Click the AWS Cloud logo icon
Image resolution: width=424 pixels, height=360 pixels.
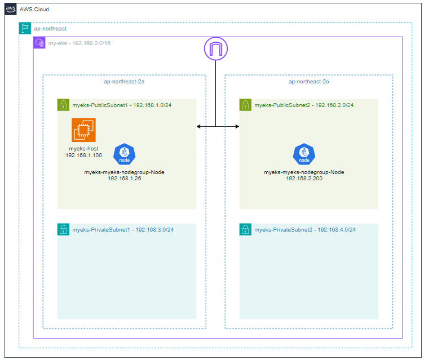[x=11, y=9]
